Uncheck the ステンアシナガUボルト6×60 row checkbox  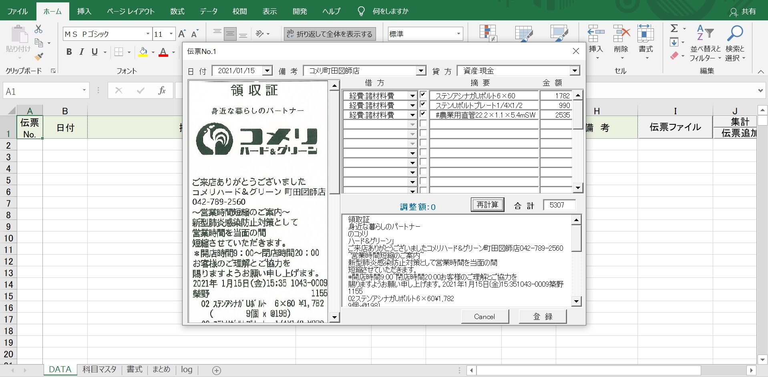tap(423, 95)
